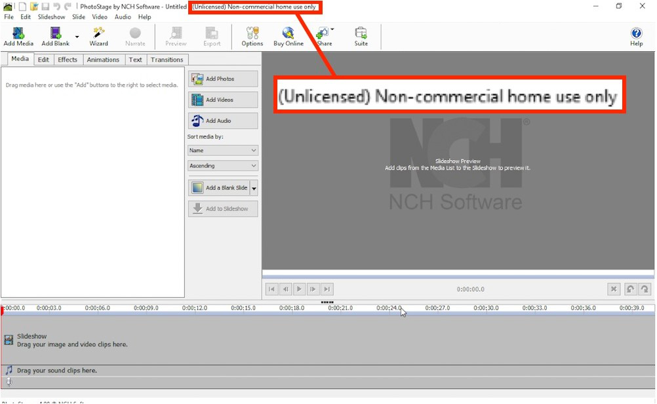
Task: Rotate slide clockwise
Action: pos(645,289)
